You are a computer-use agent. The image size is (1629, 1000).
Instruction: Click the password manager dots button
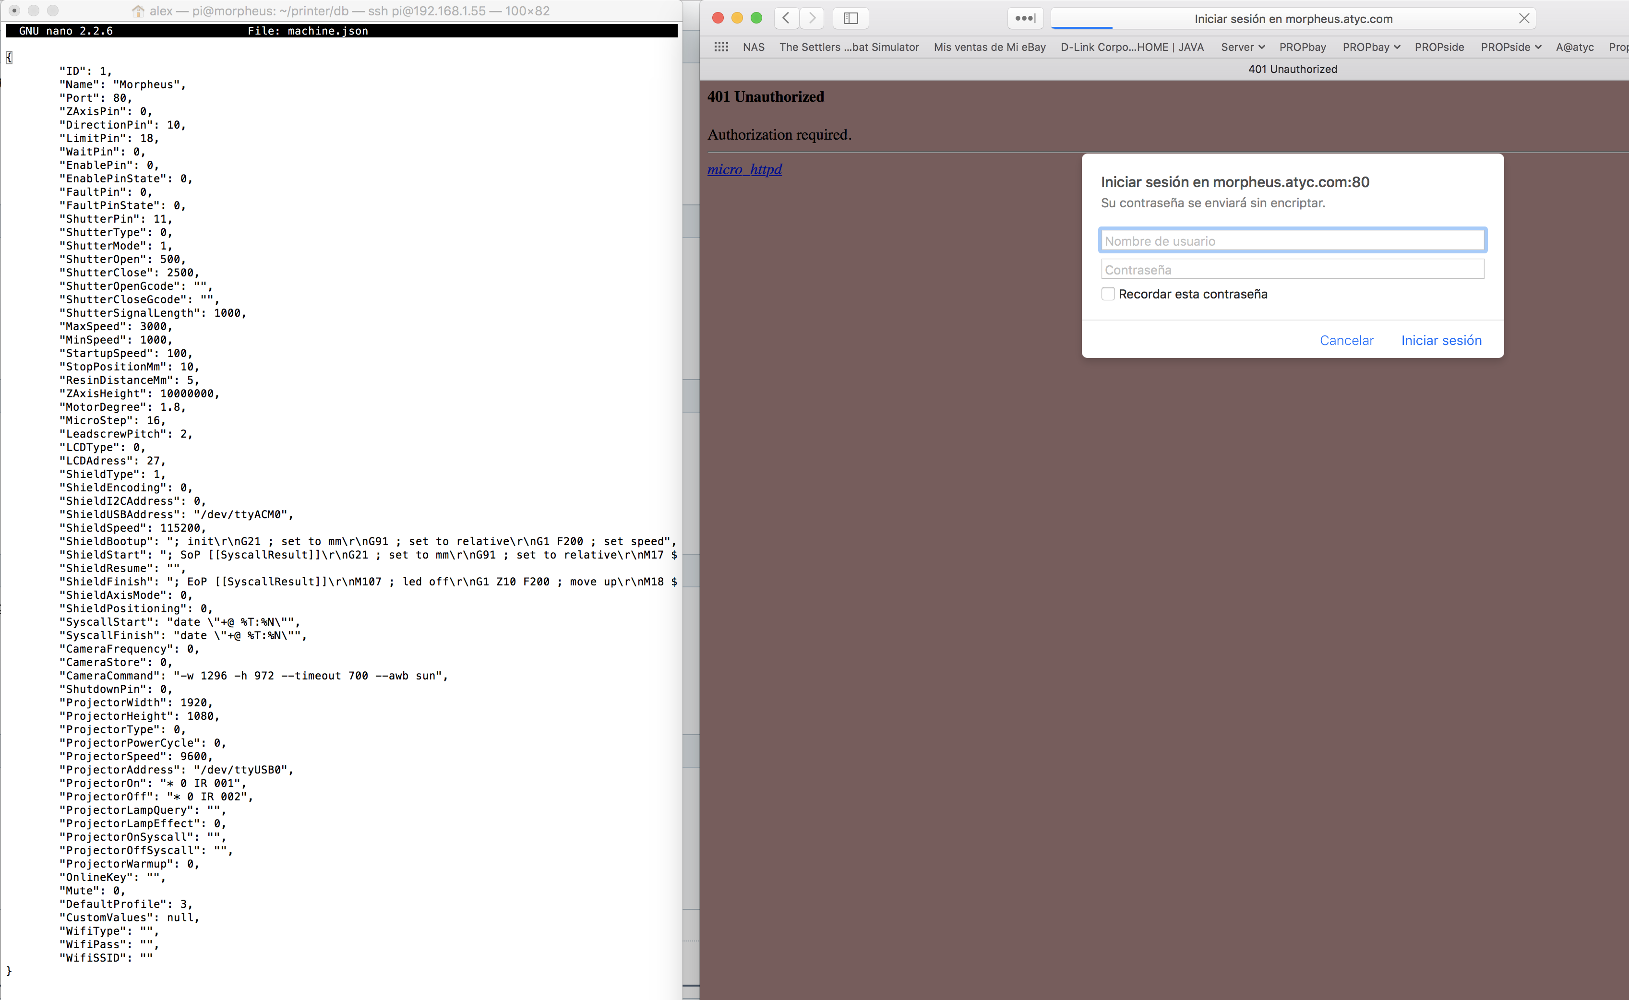pos(1025,19)
